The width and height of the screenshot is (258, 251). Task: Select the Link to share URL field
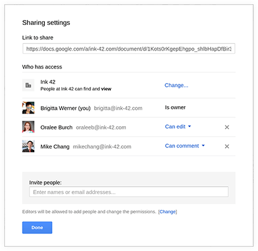pos(129,49)
